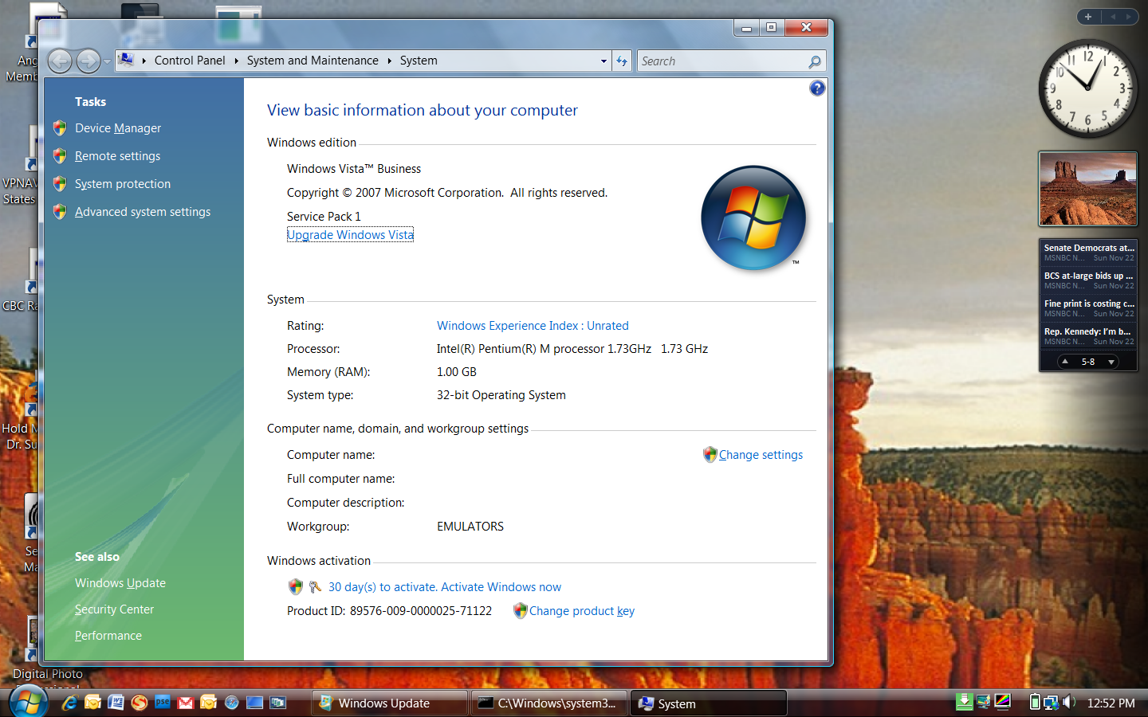The image size is (1148, 717).
Task: Click the blue Help question mark icon
Action: point(817,88)
